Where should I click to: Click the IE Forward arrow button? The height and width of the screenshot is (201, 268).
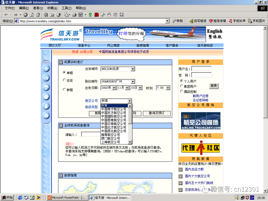16,15
